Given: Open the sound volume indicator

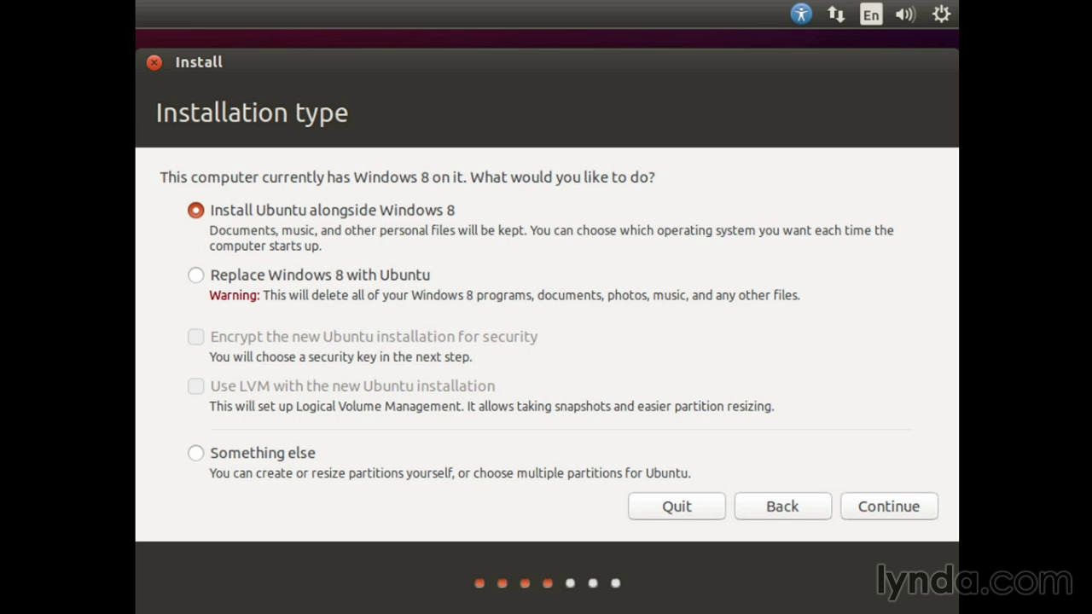Looking at the screenshot, I should 905,14.
